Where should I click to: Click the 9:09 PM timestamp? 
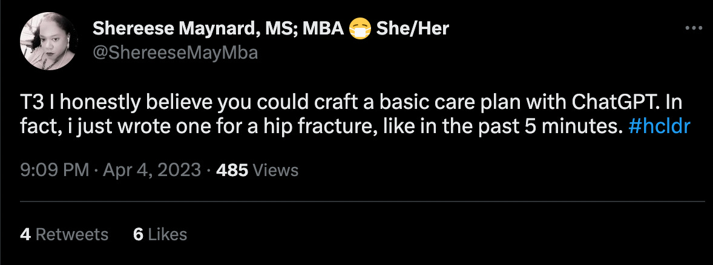pyautogui.click(x=54, y=171)
